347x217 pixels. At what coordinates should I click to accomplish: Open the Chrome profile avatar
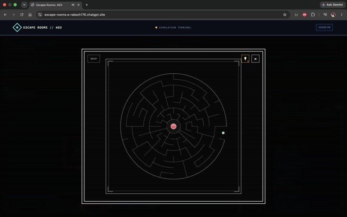click(x=333, y=15)
